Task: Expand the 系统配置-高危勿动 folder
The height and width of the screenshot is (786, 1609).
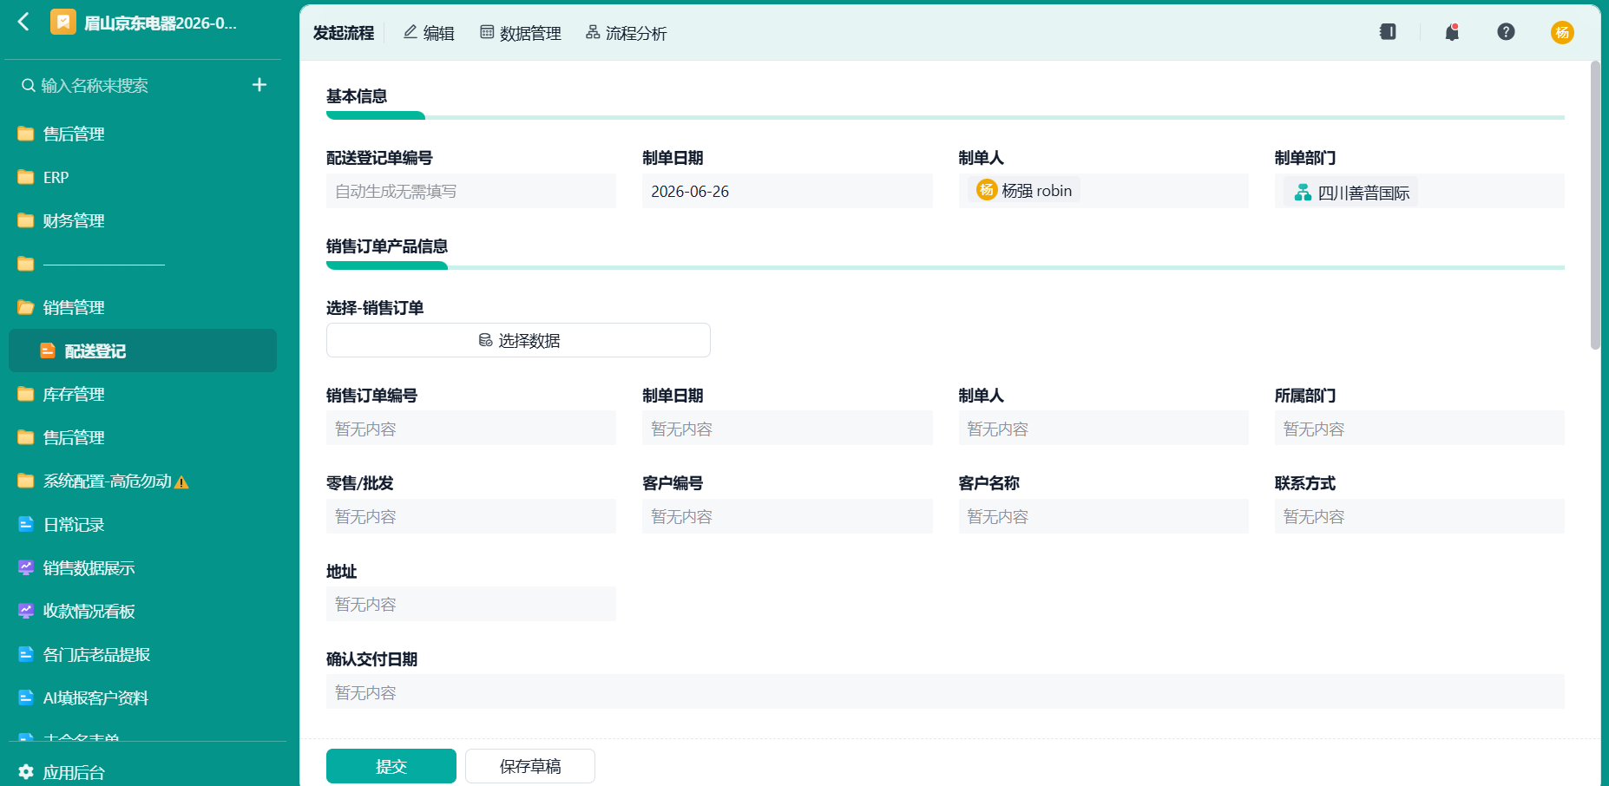Action: tap(26, 481)
